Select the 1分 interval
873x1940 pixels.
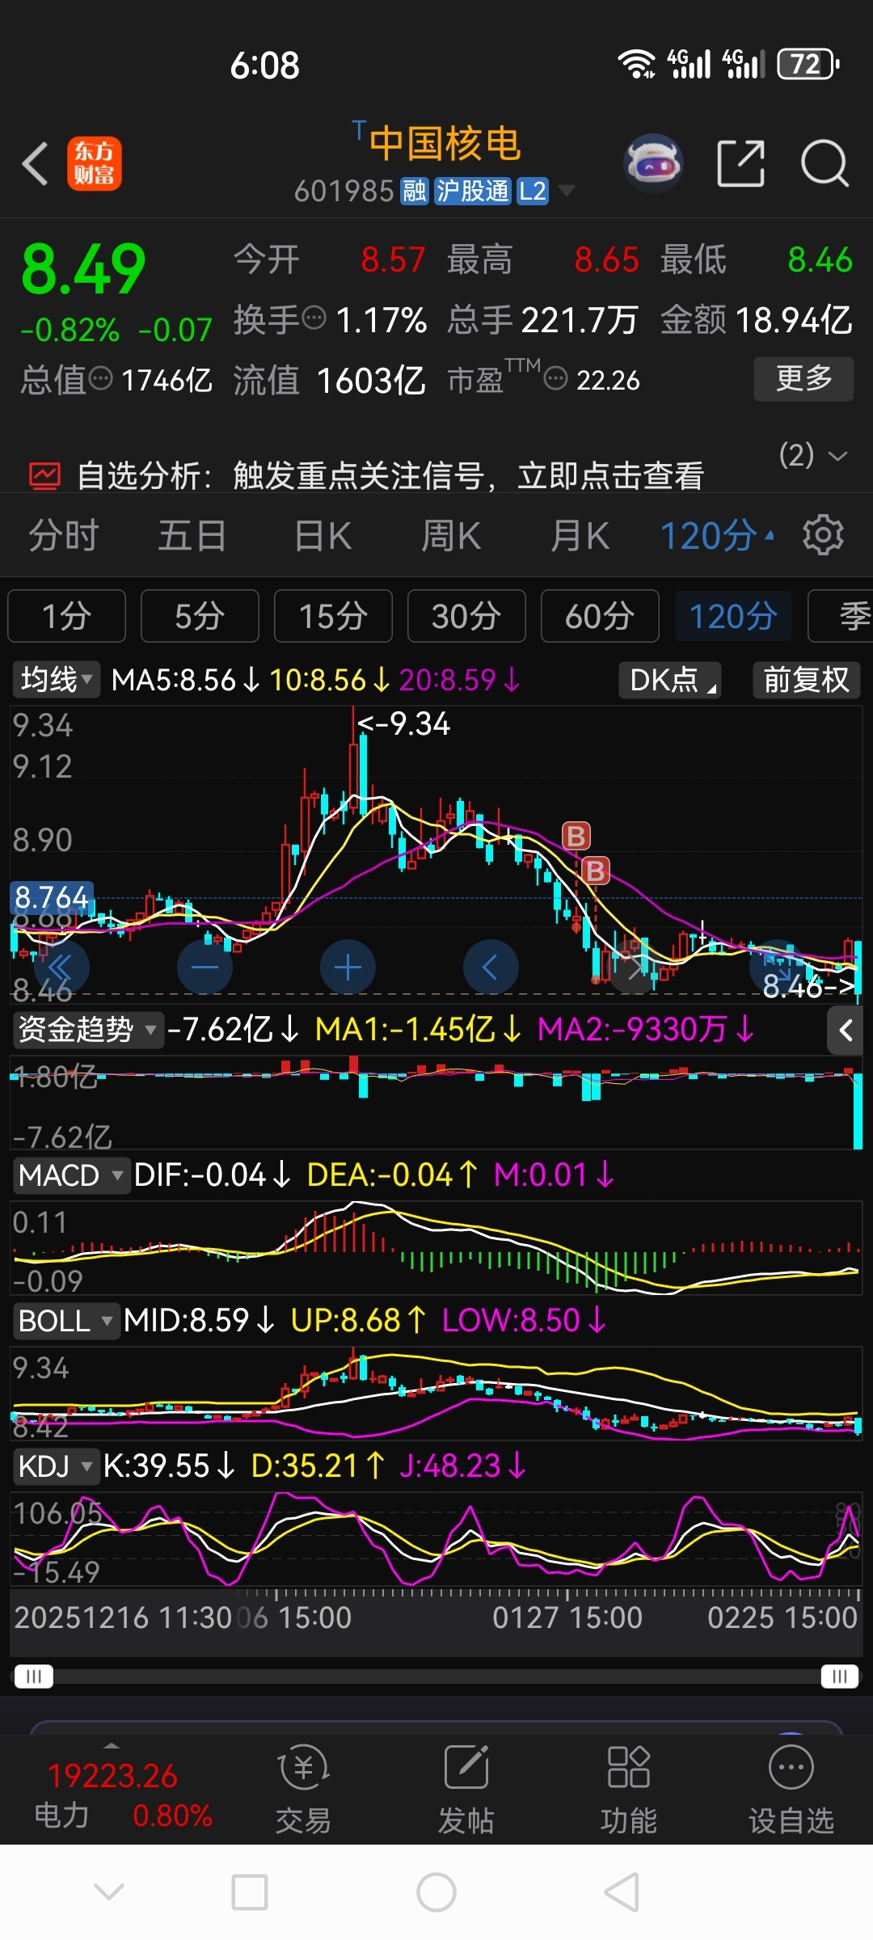[x=66, y=616]
